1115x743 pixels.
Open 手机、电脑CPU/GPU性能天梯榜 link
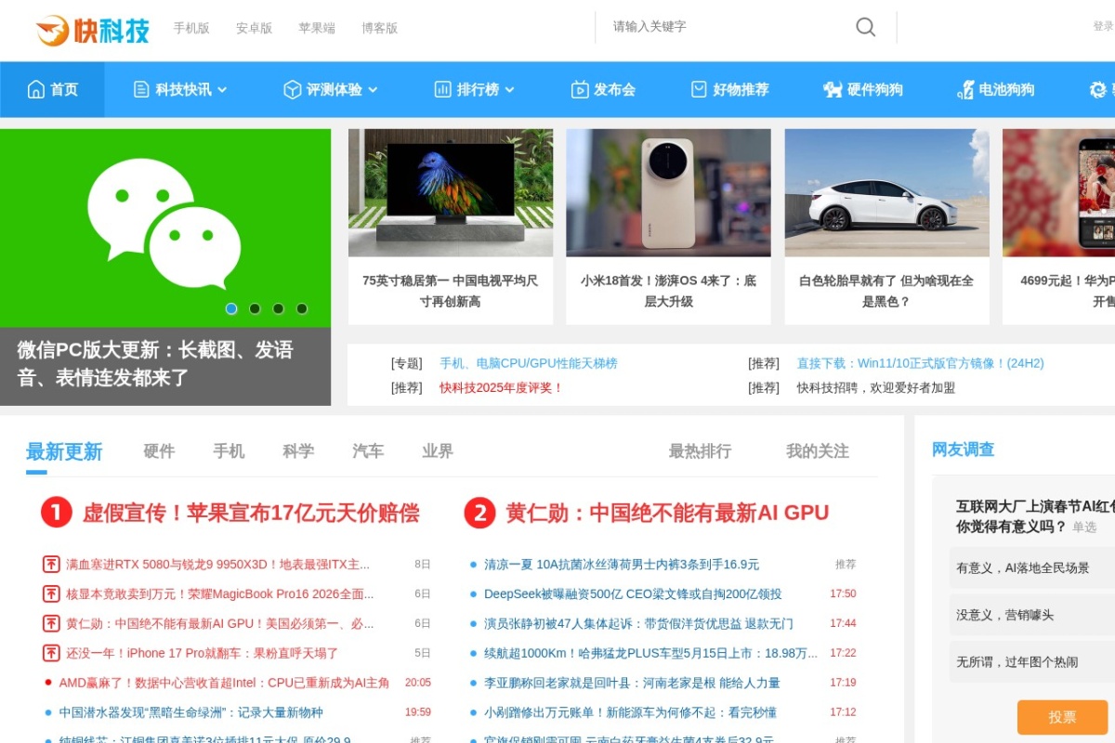click(529, 363)
